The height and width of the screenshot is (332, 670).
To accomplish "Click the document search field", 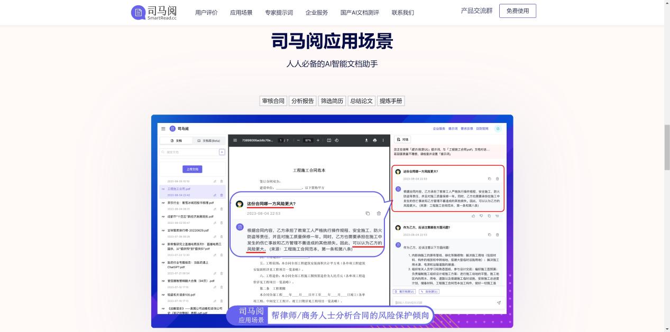I will tap(189, 152).
